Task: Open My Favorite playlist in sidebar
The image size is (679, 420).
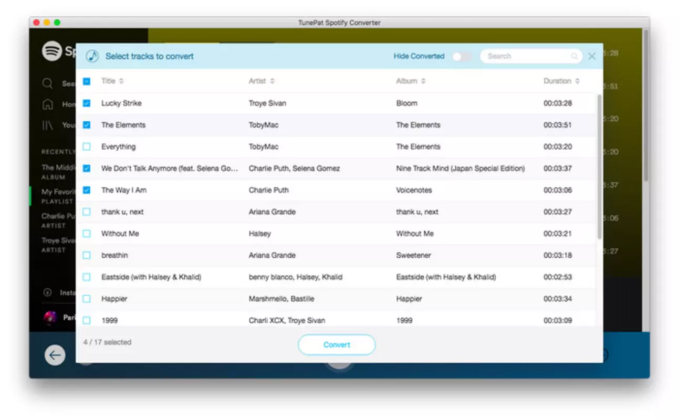Action: 58,196
